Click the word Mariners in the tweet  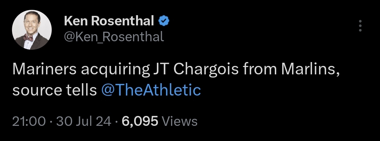(x=45, y=69)
